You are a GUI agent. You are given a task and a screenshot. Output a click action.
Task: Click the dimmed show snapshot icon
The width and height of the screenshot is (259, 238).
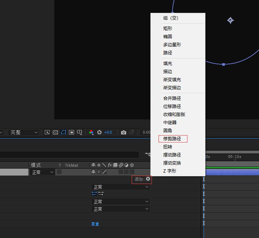(x=132, y=132)
